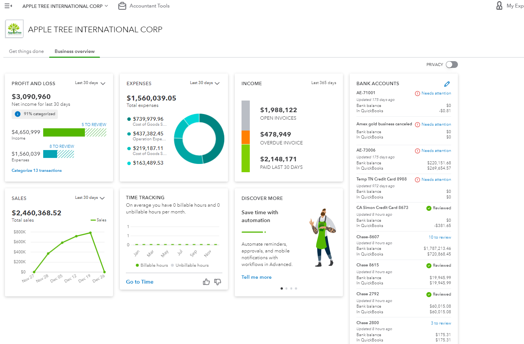Click Chase 8615 reviewed checkmark icon
524x344 pixels.
tap(429, 266)
